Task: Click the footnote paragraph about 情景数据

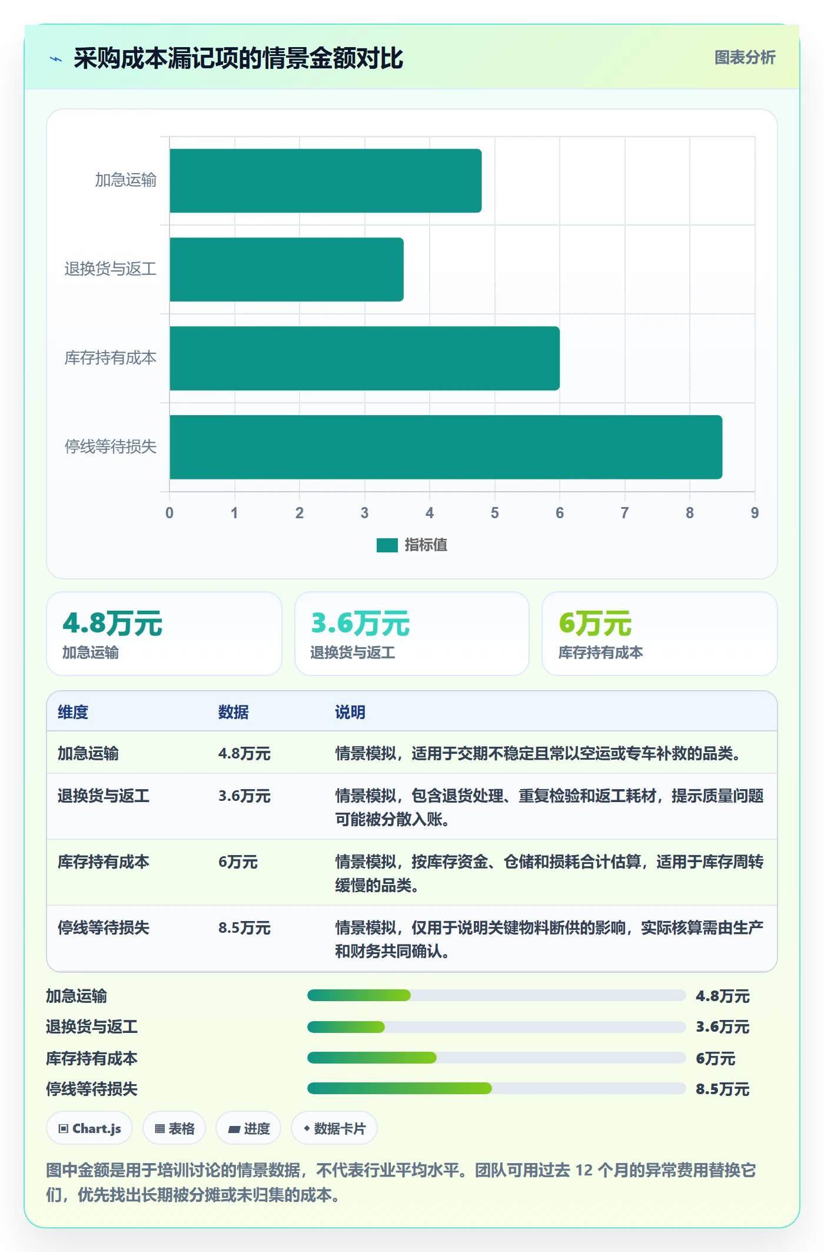Action: 401,1182
